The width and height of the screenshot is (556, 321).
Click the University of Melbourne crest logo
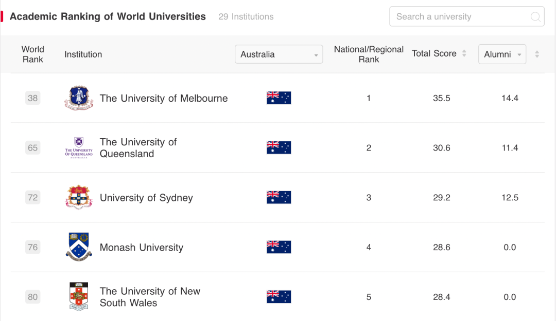(79, 98)
